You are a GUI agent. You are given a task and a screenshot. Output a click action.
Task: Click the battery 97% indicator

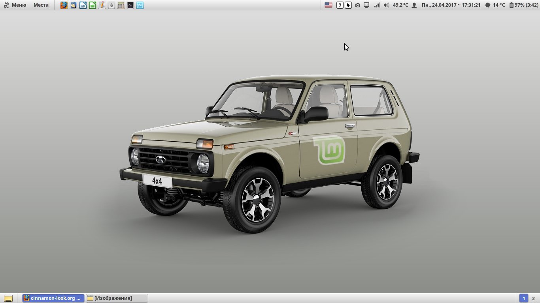(x=523, y=5)
